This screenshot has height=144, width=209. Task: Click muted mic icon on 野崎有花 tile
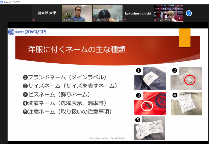point(94,20)
